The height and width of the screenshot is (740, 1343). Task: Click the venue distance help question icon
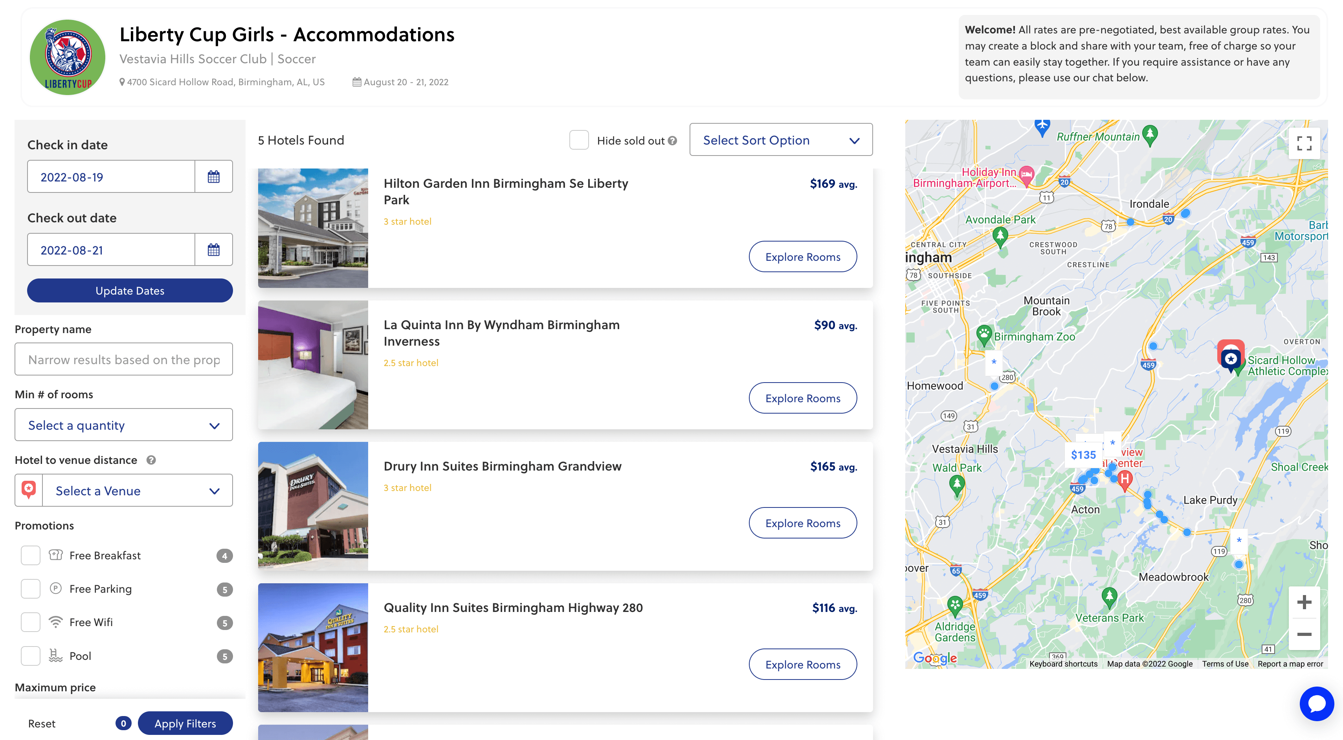151,460
